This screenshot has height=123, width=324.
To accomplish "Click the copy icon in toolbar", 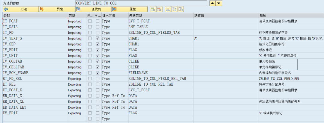I will (174, 9).
